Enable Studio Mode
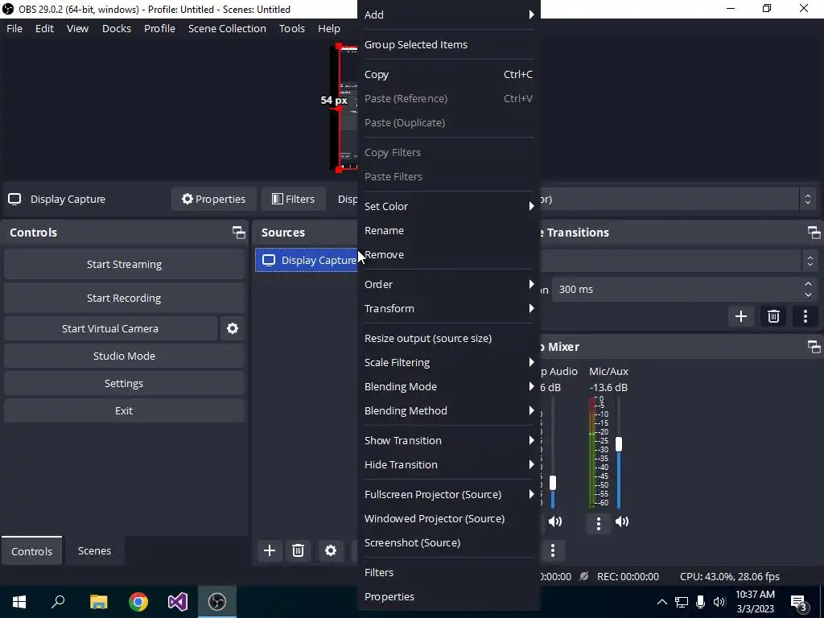Screen dimensions: 824x618 [x=124, y=356]
